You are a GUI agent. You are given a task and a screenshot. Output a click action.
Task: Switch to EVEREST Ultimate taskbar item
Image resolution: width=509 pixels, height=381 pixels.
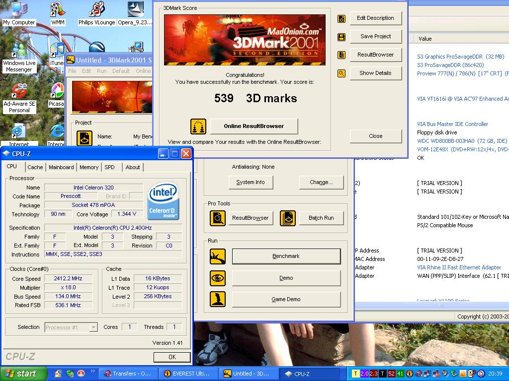[188, 374]
